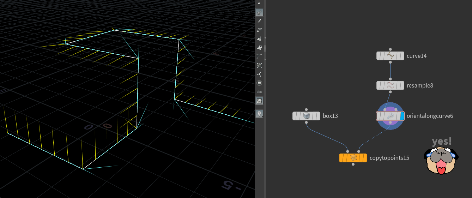The height and width of the screenshot is (198, 472).
Task: Select the copytopoints15 node icon
Action: coord(353,158)
